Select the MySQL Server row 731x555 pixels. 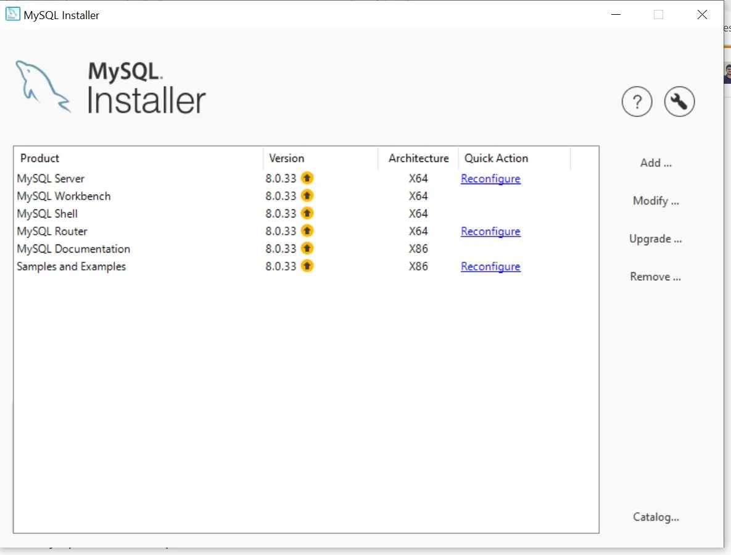tap(306, 178)
